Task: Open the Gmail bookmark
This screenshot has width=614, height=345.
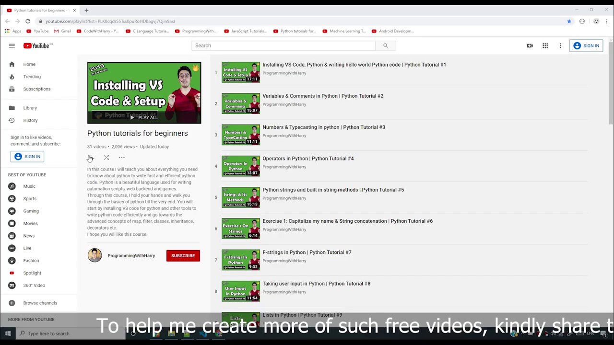Action: point(62,31)
